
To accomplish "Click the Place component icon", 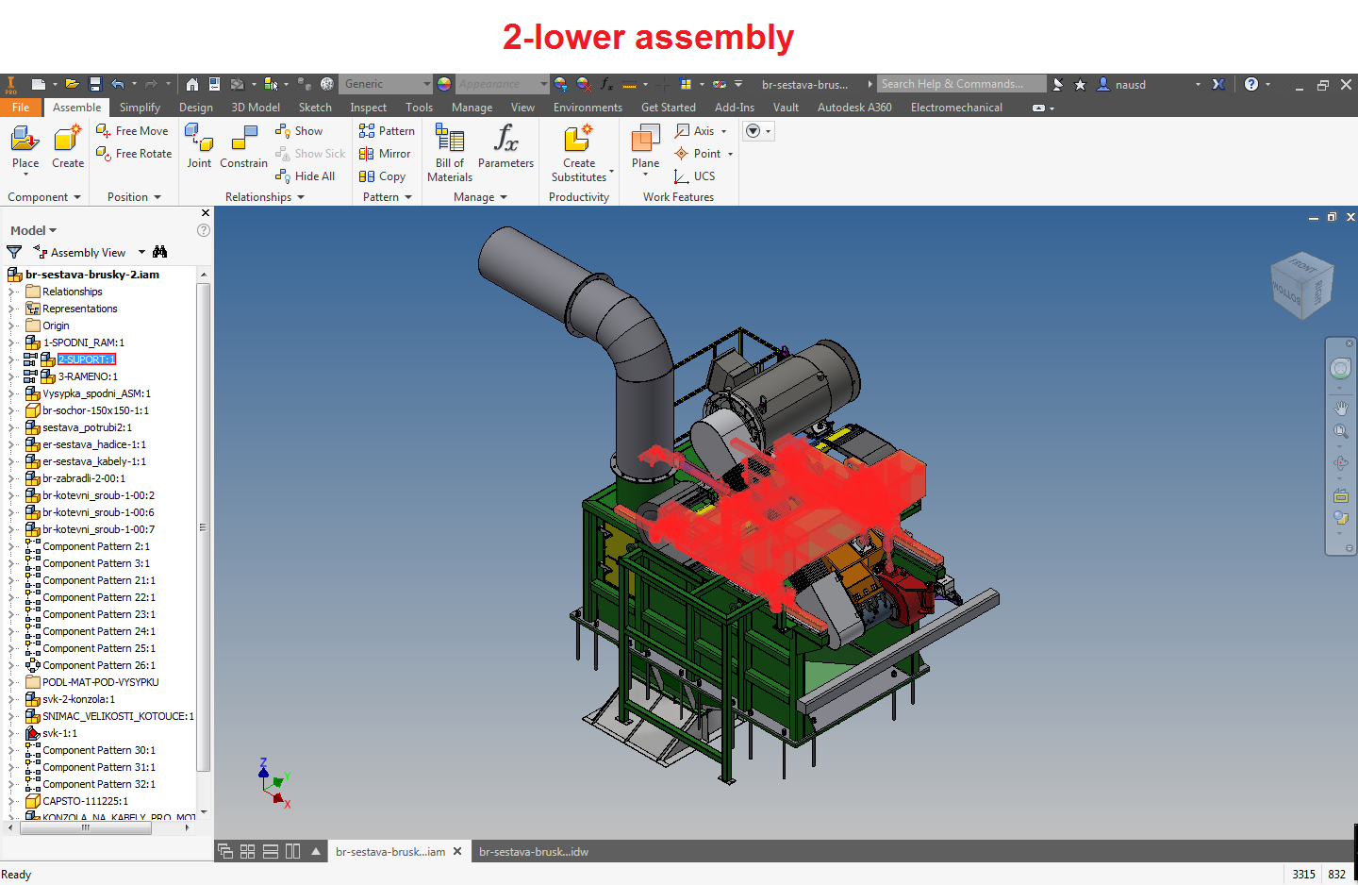I will [x=25, y=146].
